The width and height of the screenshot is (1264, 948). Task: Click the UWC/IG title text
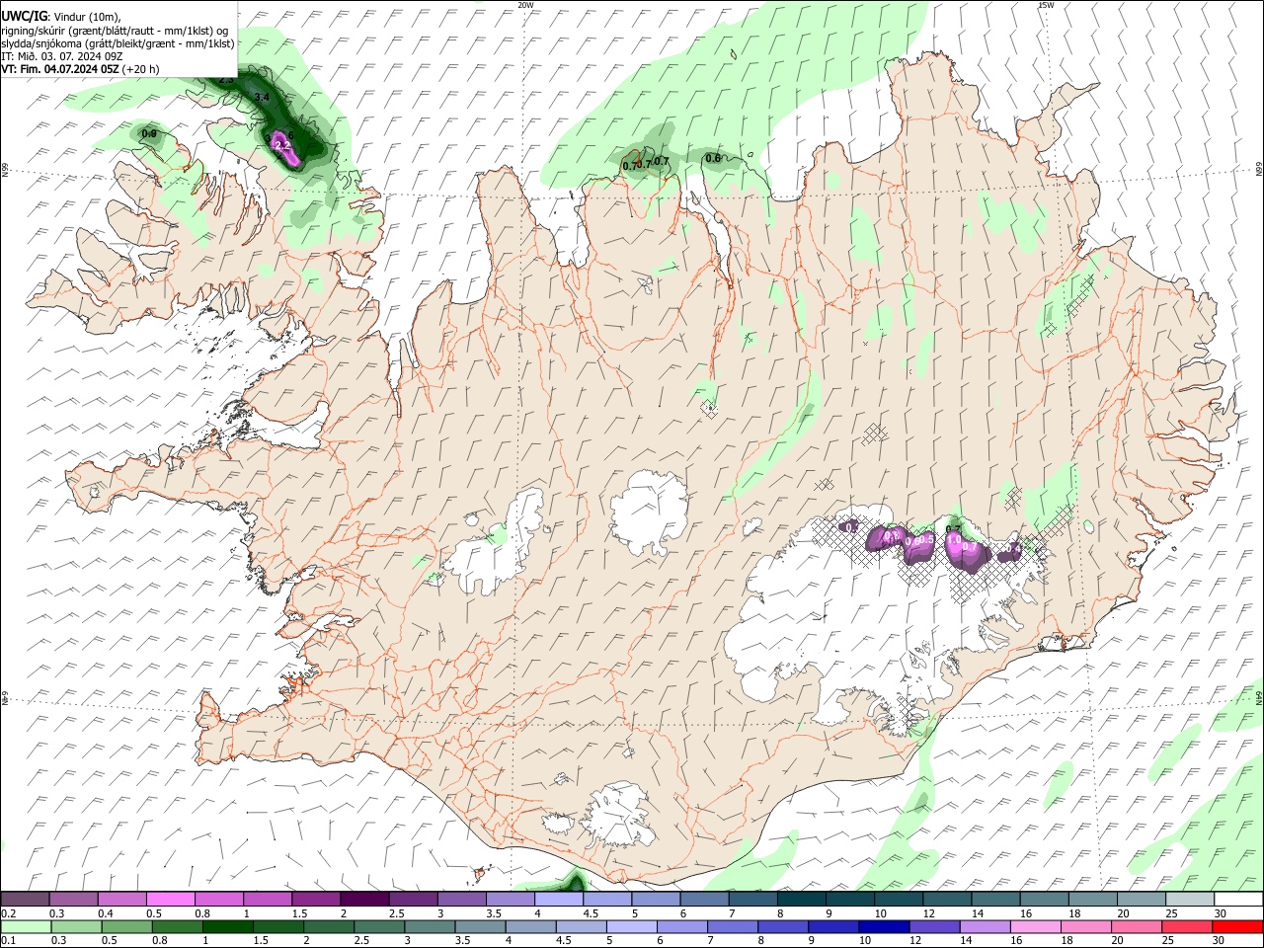(23, 17)
